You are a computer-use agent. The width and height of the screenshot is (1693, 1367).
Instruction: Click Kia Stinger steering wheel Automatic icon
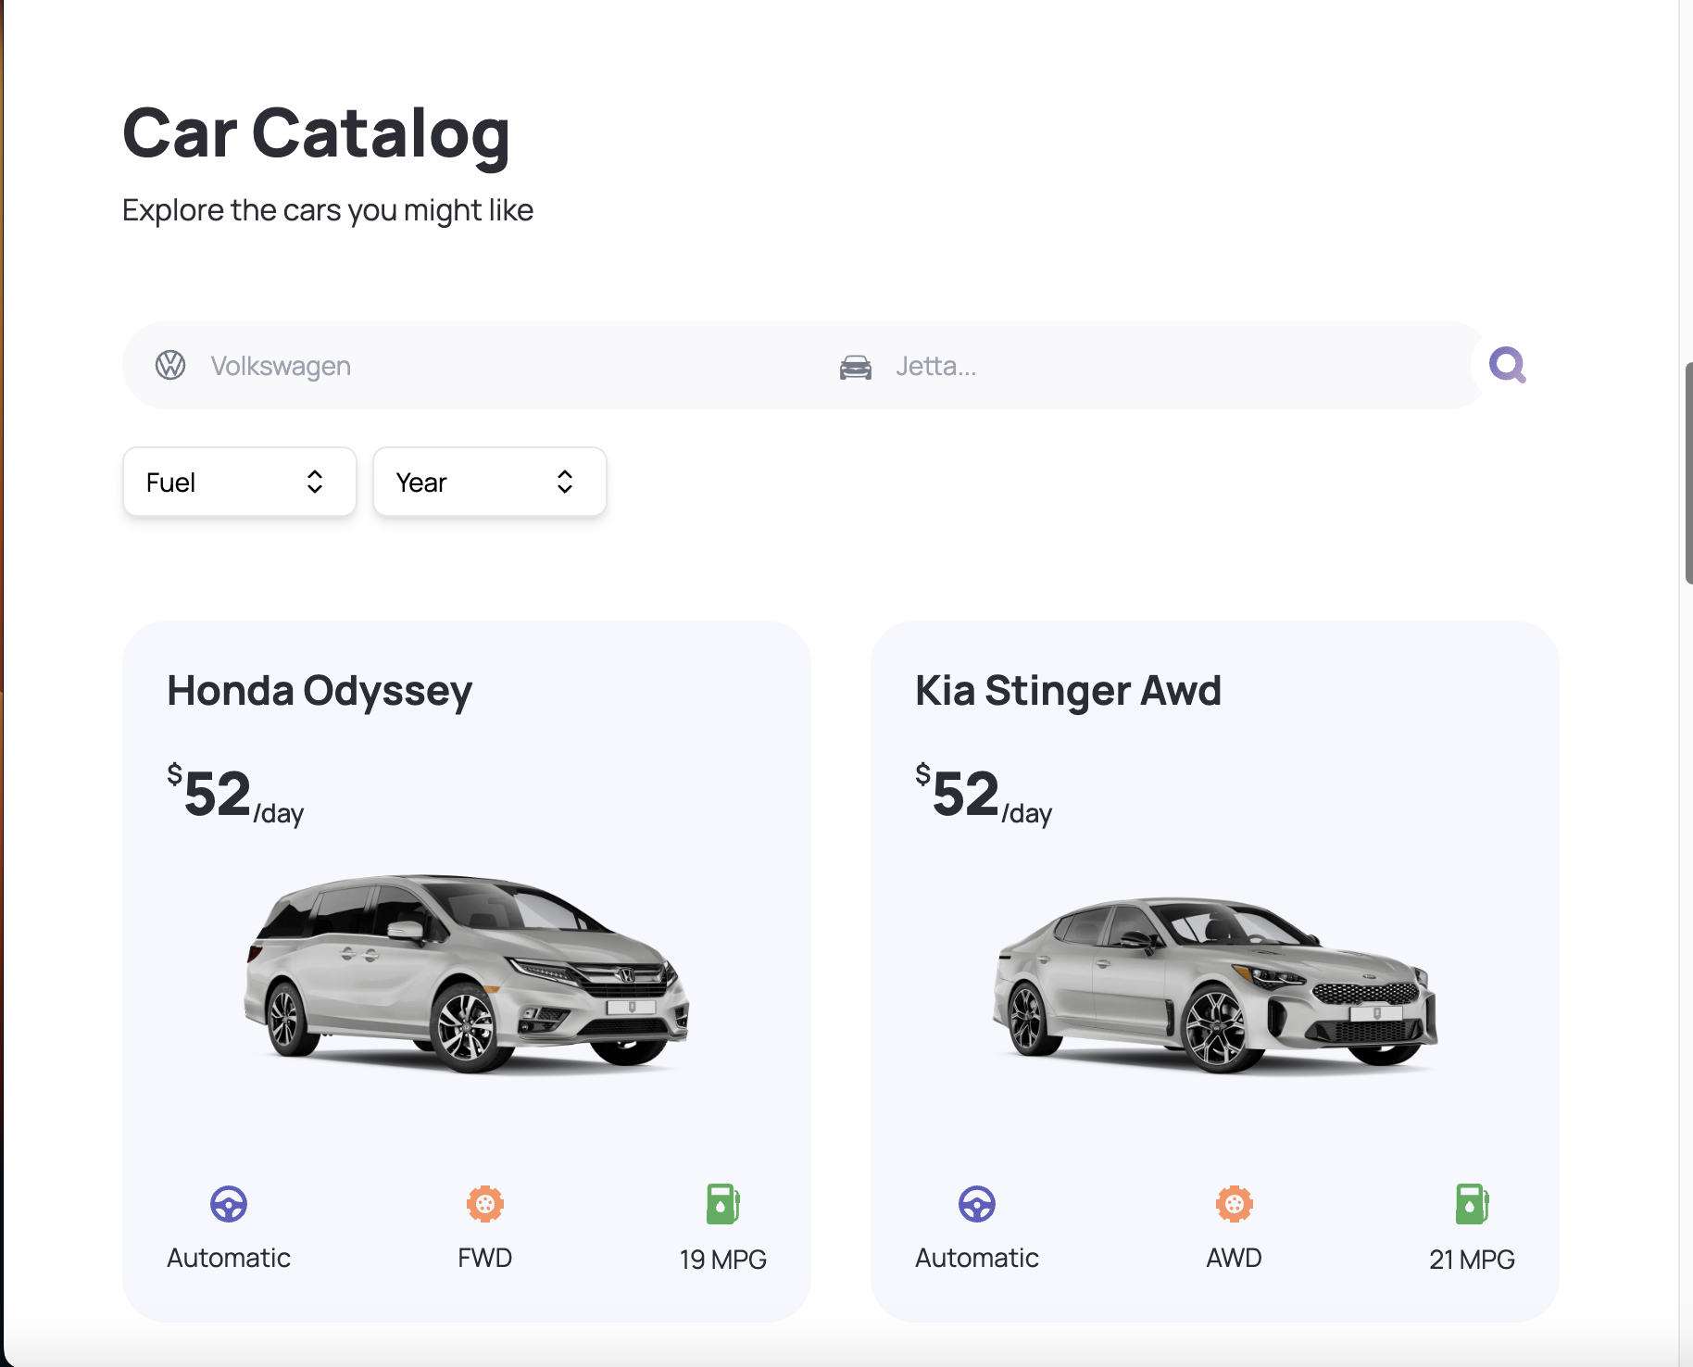977,1204
